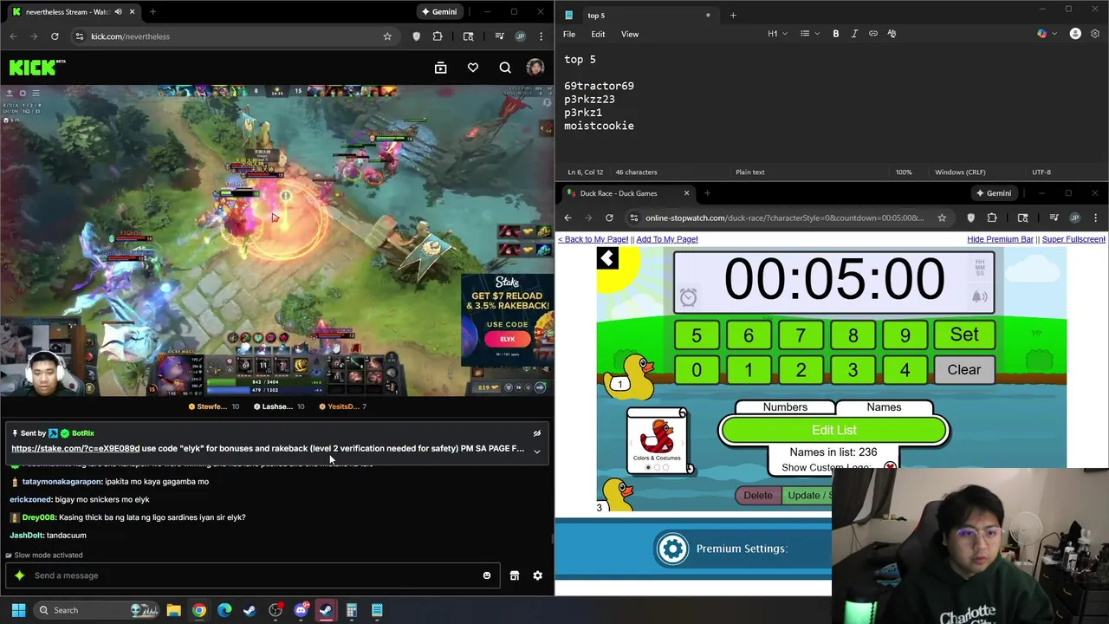Image resolution: width=1109 pixels, height=624 pixels.
Task: Click Windows (CRLF) line ending in status bar
Action: [x=960, y=172]
